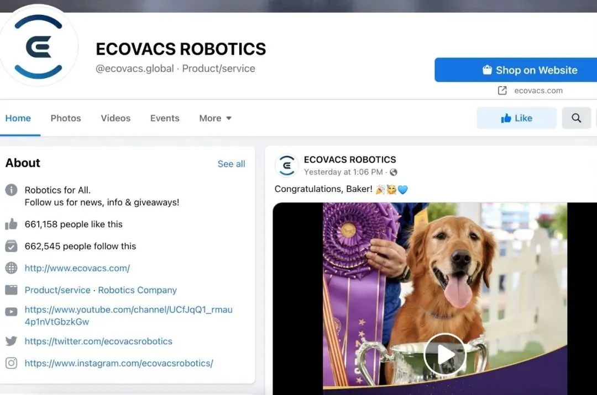The image size is (597, 395).
Task: Click the Robotics for All description
Action: click(x=58, y=190)
